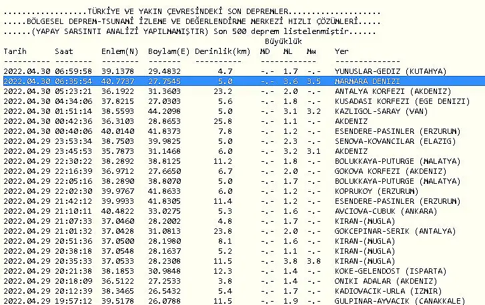Click the Tarih column header
This screenshot has height=305, width=485.
click(x=15, y=51)
